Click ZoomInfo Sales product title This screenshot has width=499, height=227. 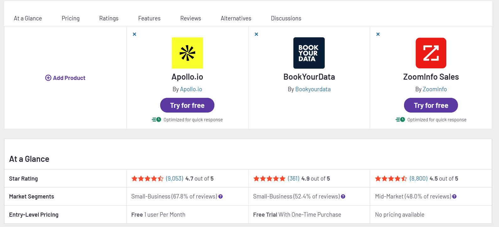click(431, 77)
